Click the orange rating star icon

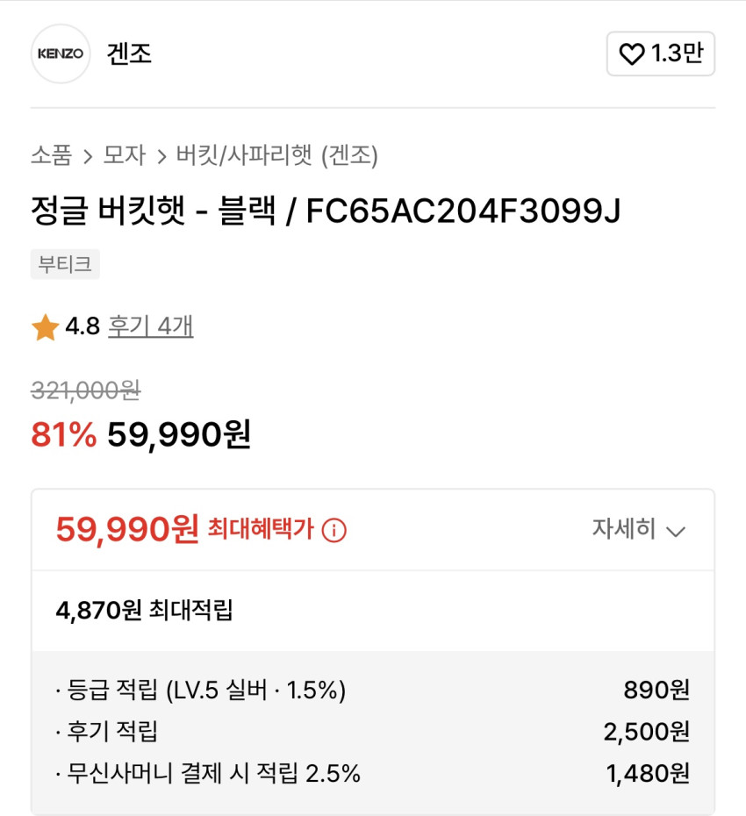pos(45,328)
